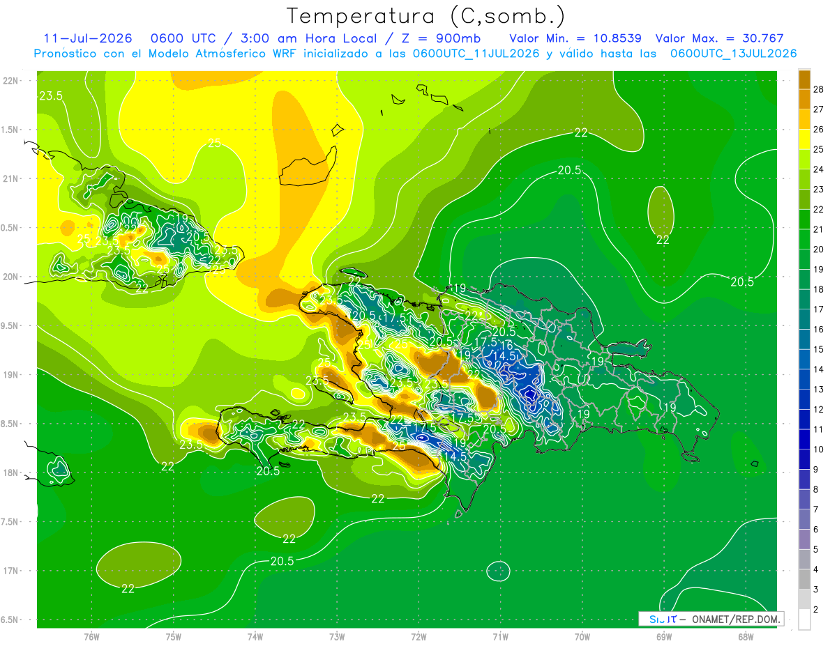Click the "71W" longitude axis label
This screenshot has width=837, height=646.
tap(500, 636)
